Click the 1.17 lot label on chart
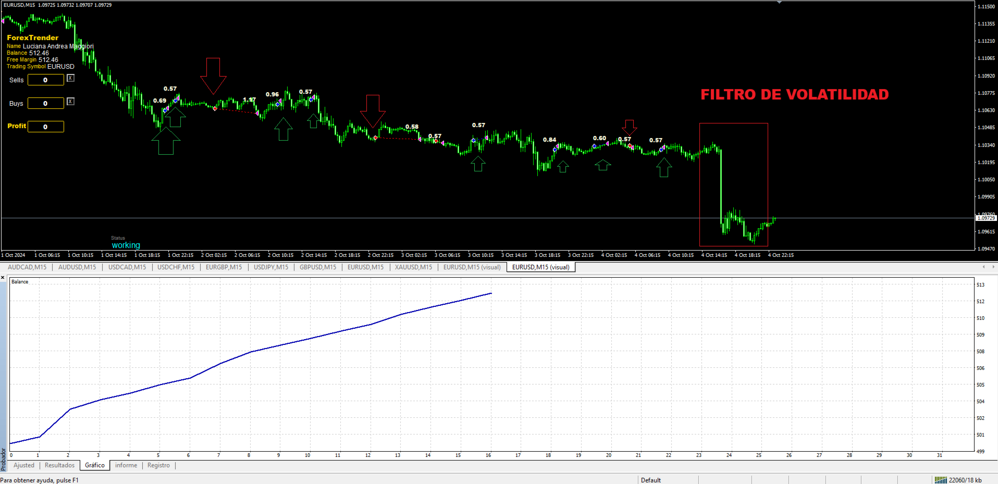This screenshot has width=998, height=484. [250, 100]
